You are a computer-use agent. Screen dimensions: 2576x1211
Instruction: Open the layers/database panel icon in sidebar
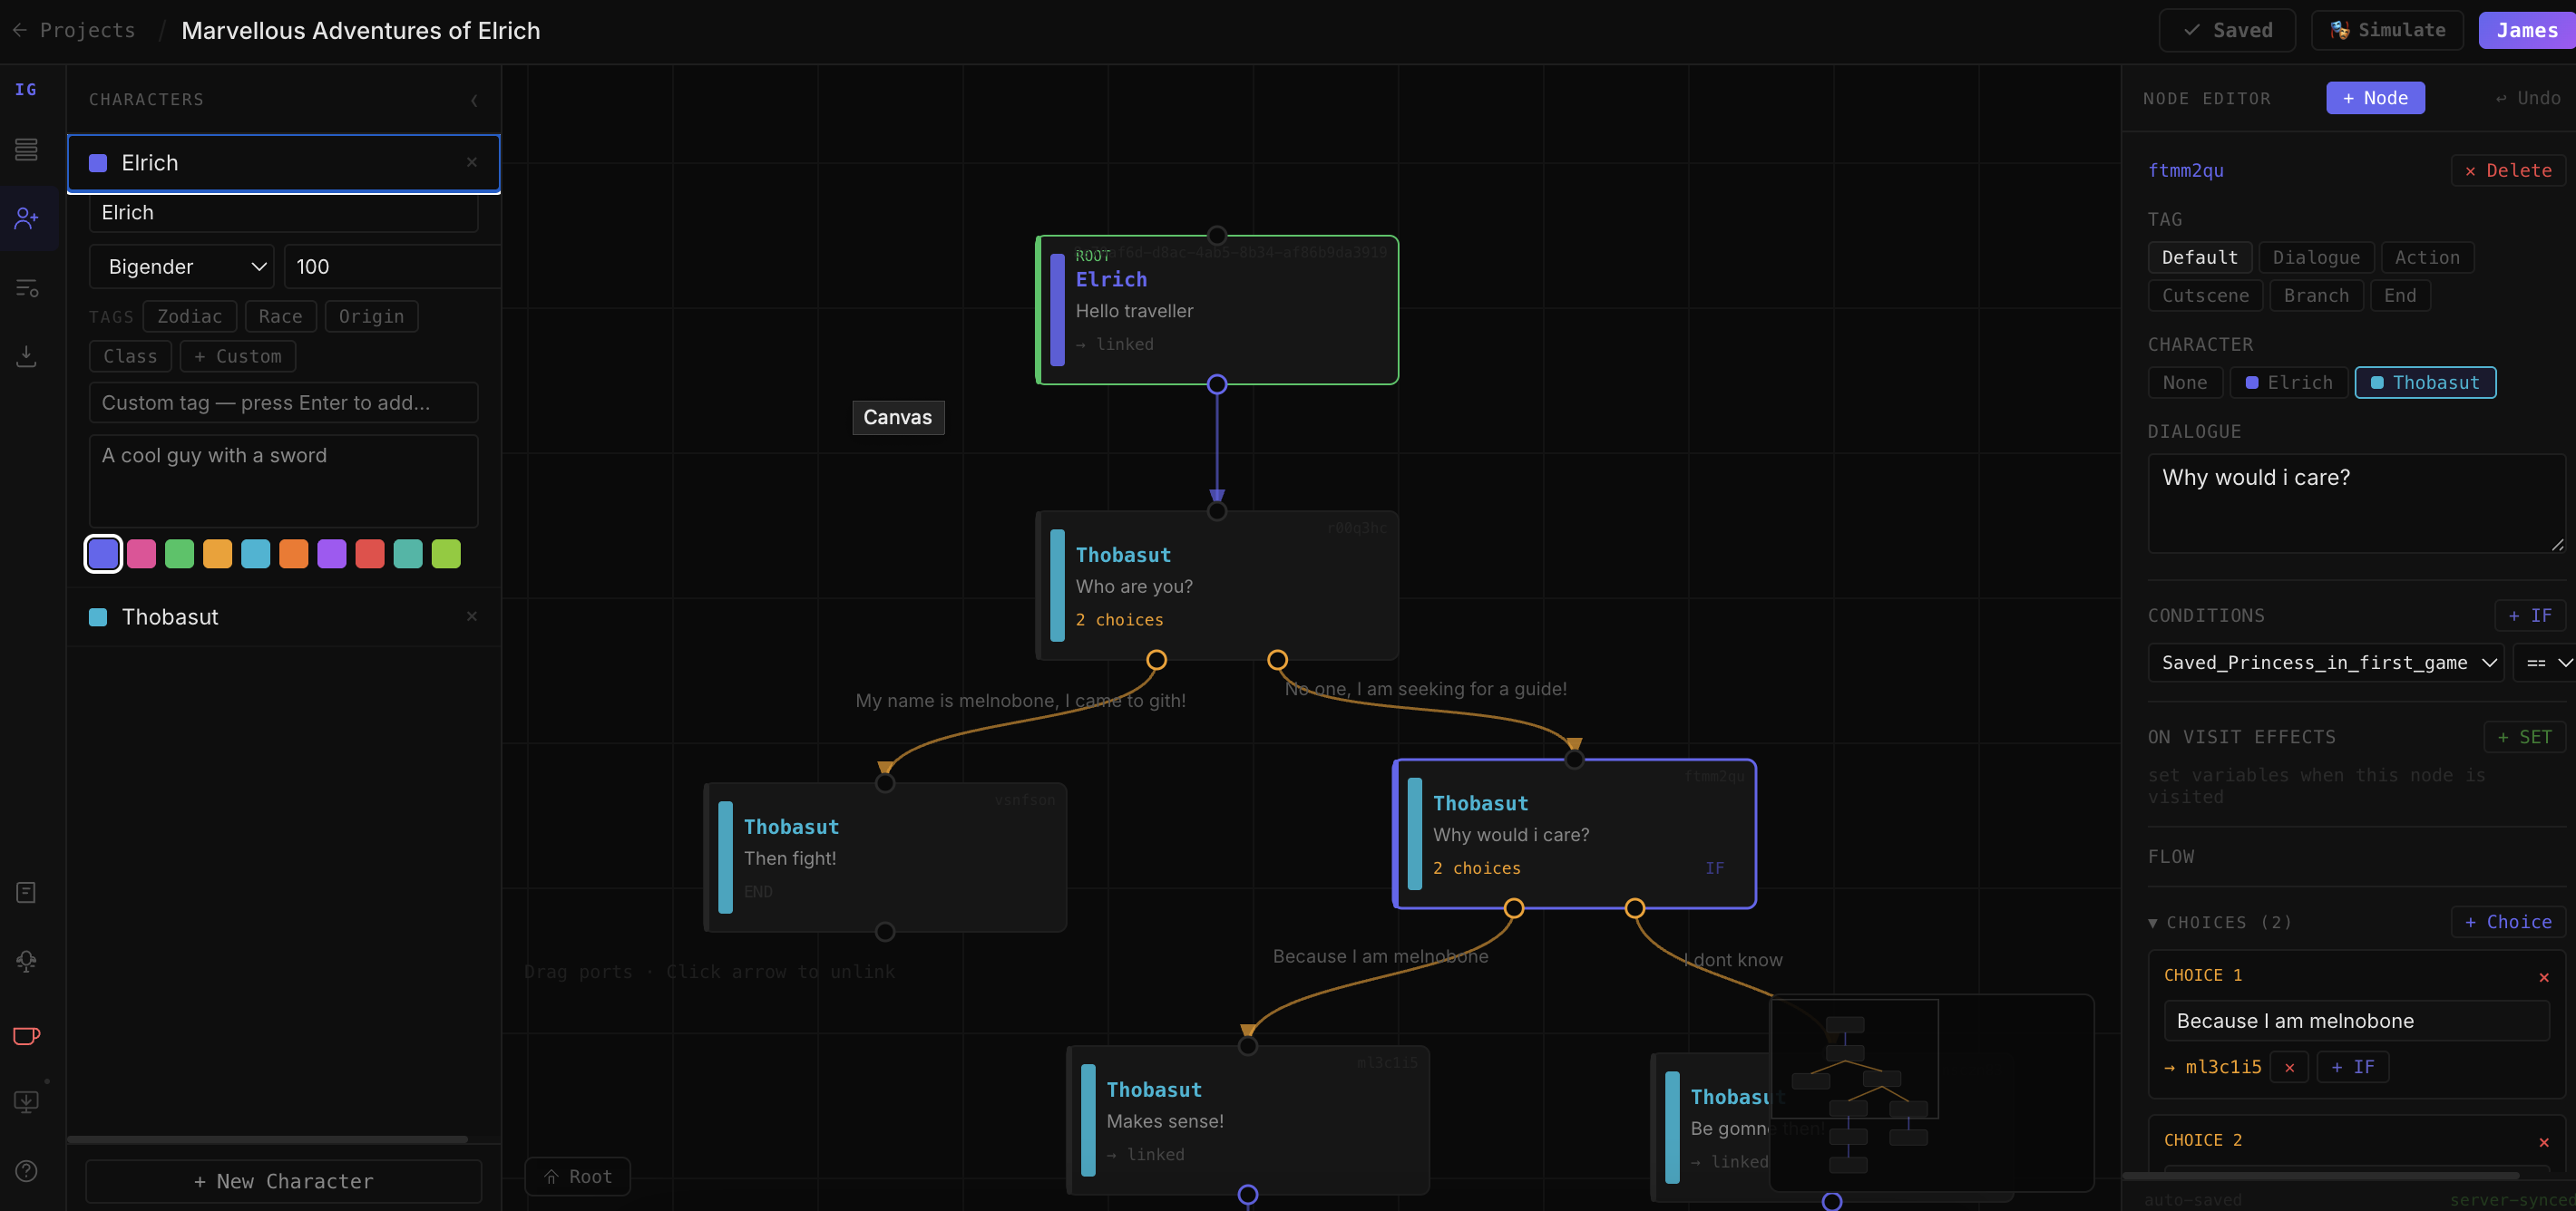25,149
